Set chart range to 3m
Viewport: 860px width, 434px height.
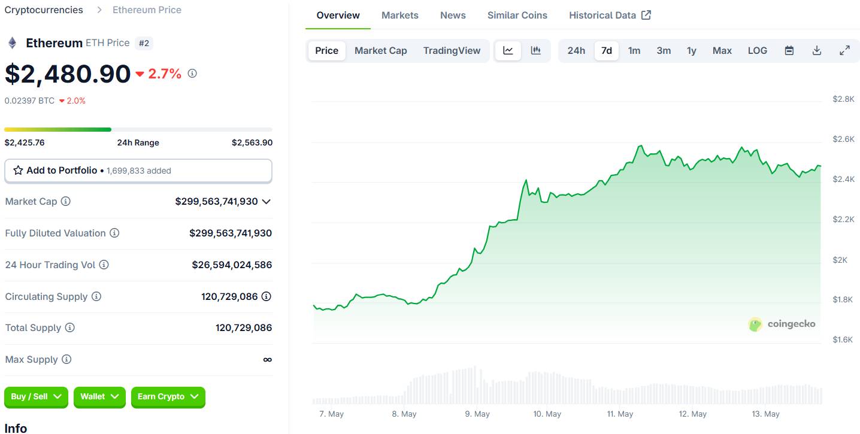tap(664, 50)
